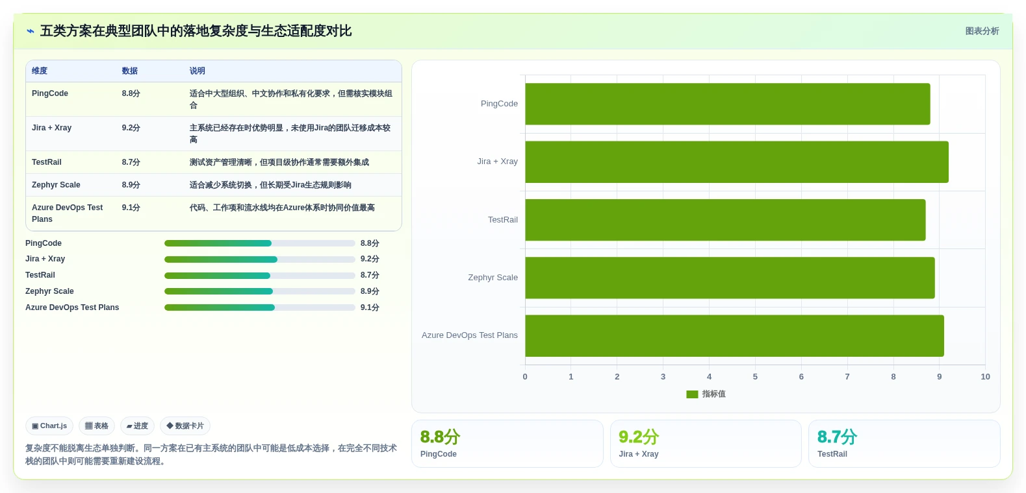
Task: Click the 8.7分 table cell for TestRail
Action: click(x=131, y=162)
